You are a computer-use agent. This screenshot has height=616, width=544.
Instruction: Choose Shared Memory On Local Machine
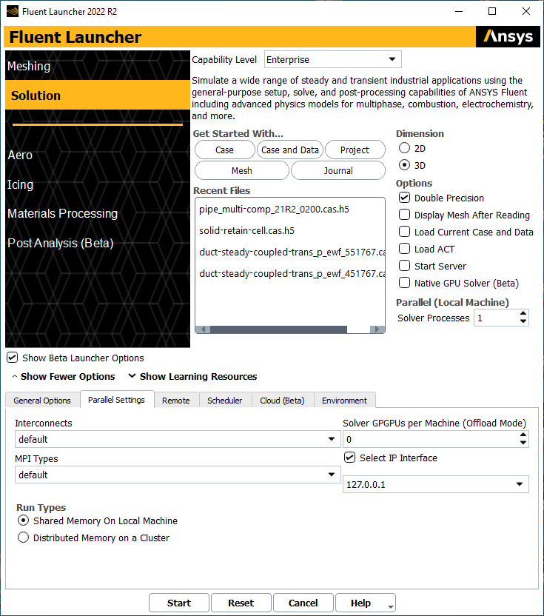point(23,520)
